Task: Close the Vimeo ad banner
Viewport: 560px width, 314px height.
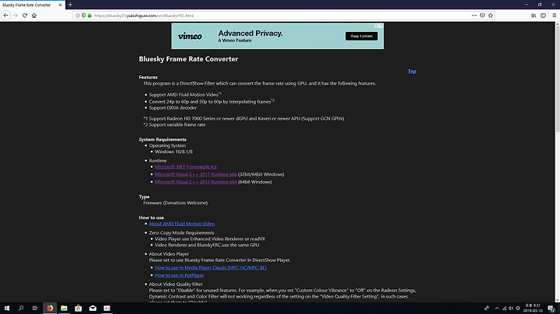Action: point(381,26)
